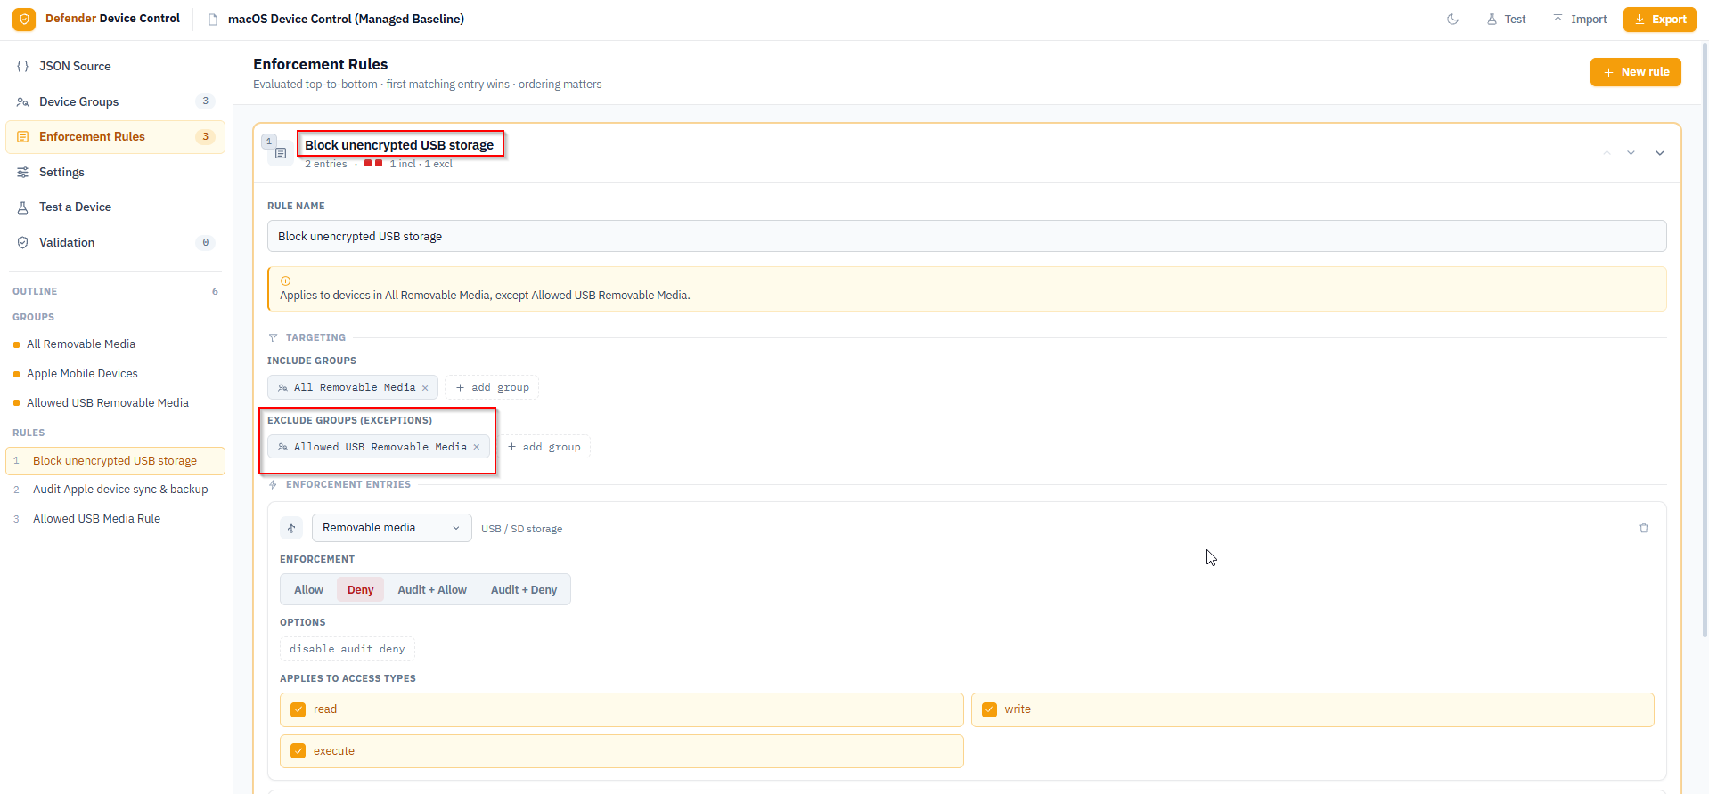Remove All Removable Media chip with its x
Screen dimensions: 1709x794
point(425,388)
